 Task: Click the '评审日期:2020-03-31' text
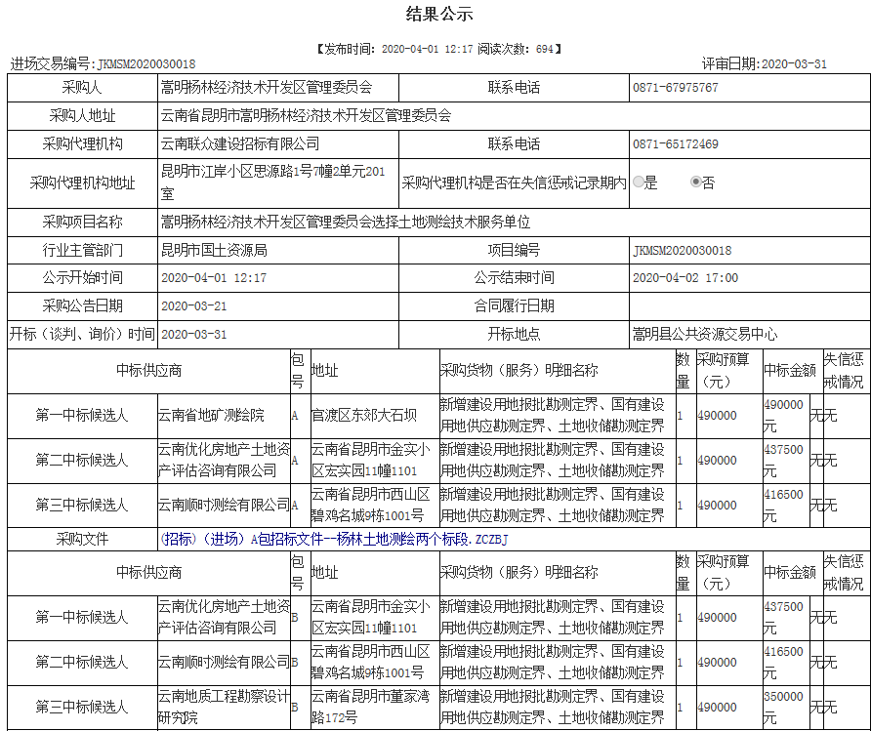[765, 63]
